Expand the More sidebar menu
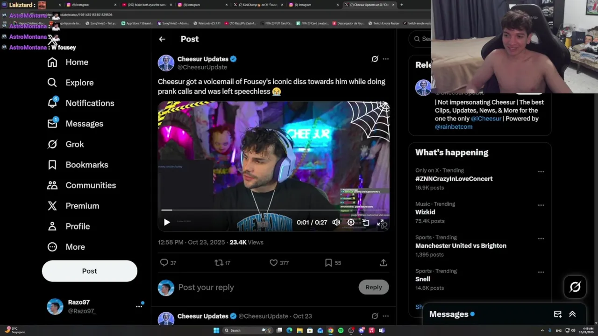Screen dimensions: 598x336 click(x=66, y=247)
